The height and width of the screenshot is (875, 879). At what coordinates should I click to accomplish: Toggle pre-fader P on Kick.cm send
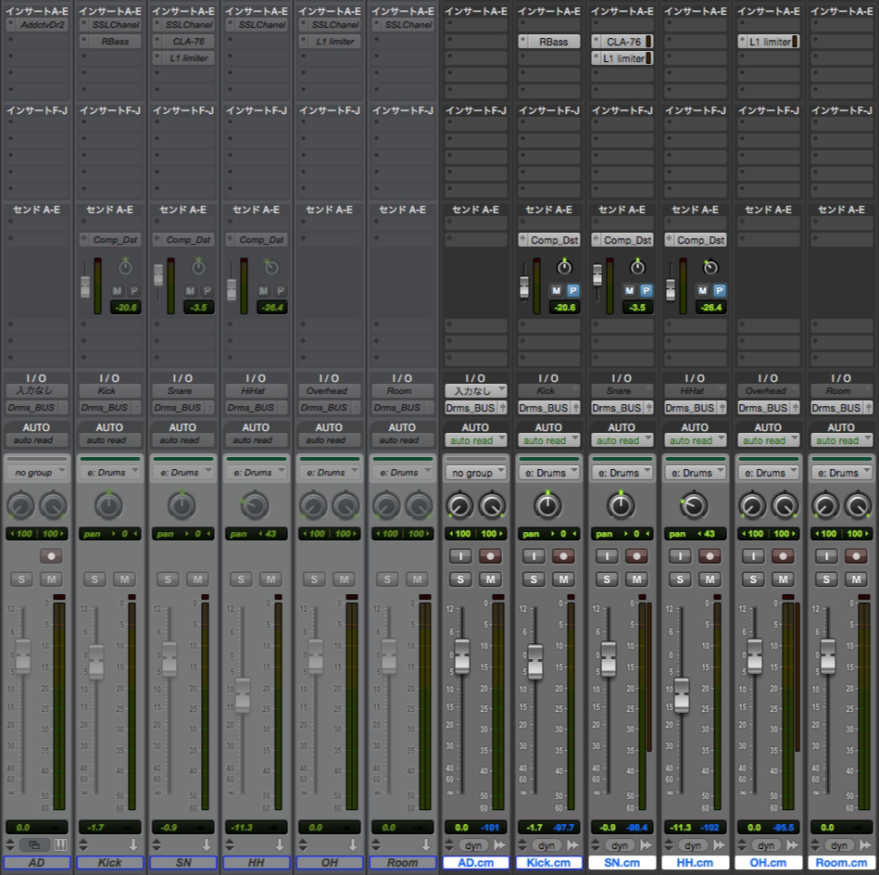(573, 290)
